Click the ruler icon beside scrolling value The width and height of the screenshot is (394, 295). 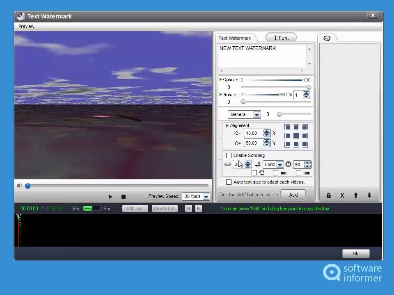pos(227,164)
